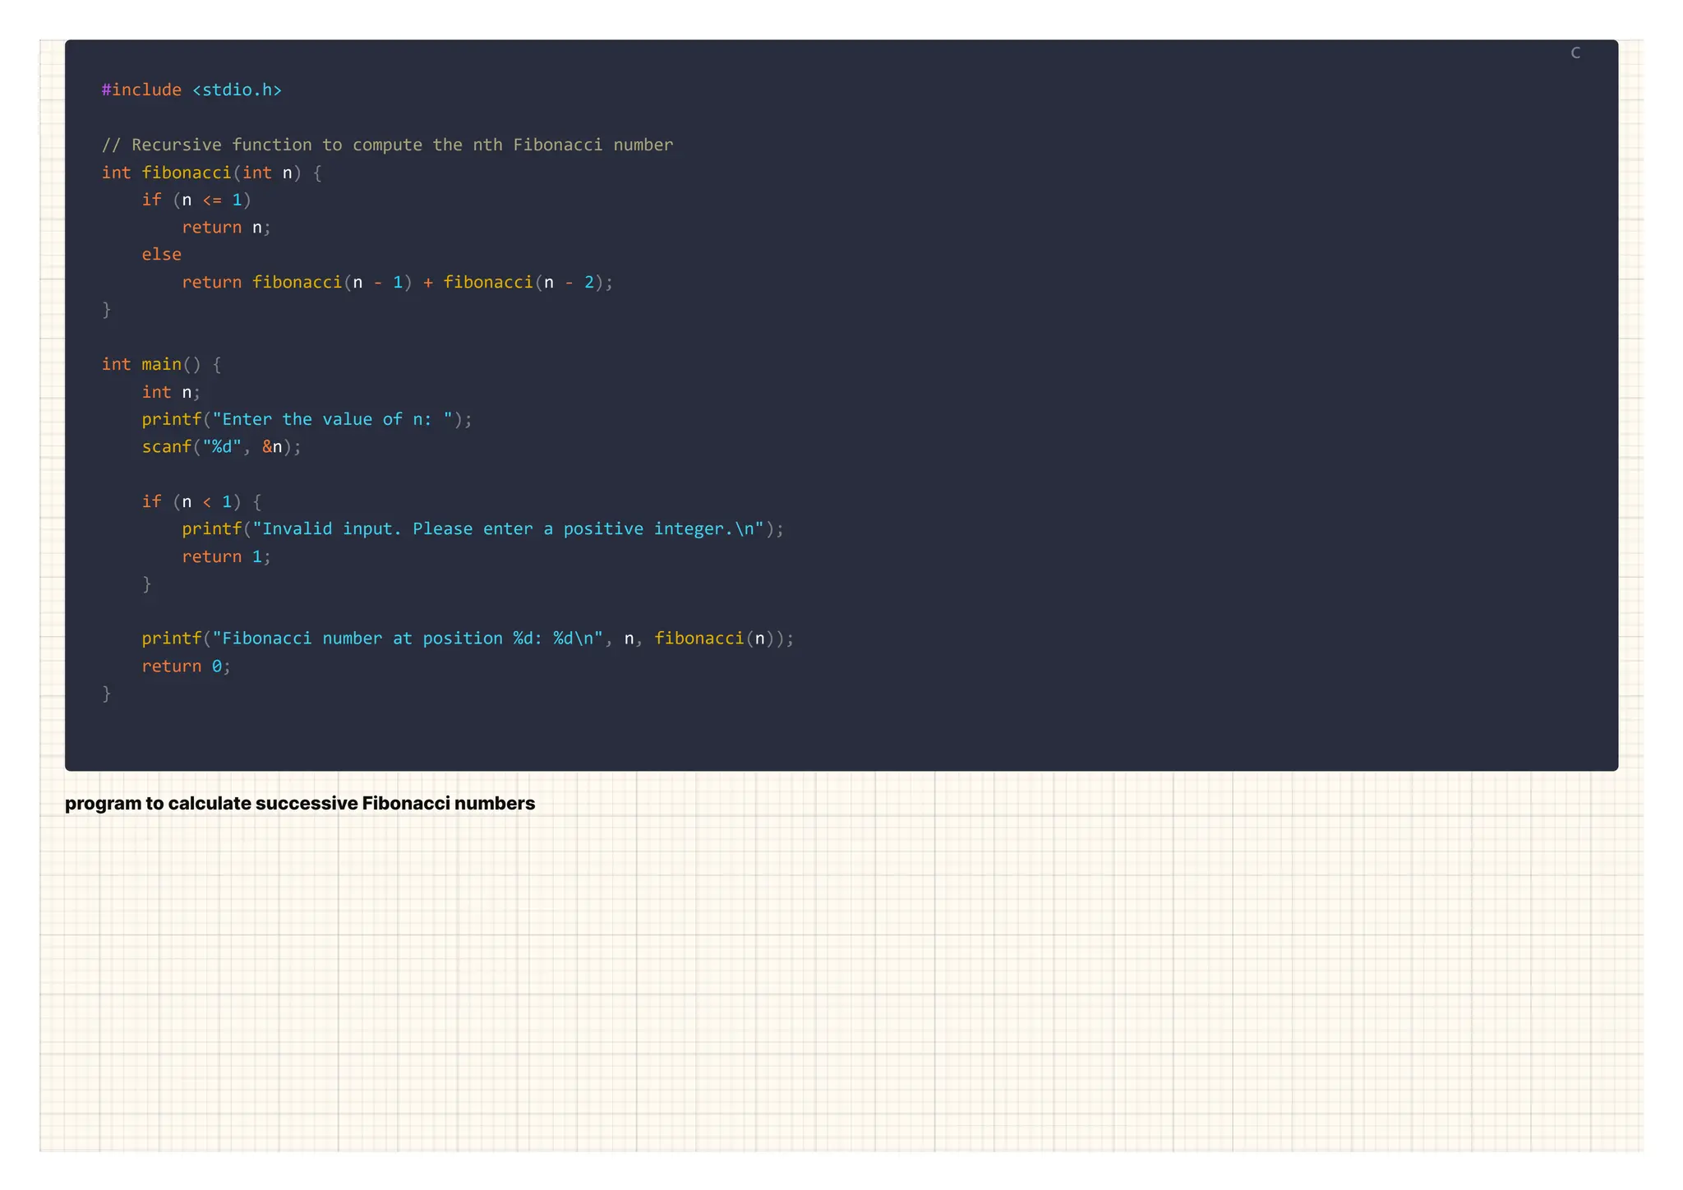The height and width of the screenshot is (1190, 1683).
Task: Click the comment about Recursive function
Action: click(387, 145)
